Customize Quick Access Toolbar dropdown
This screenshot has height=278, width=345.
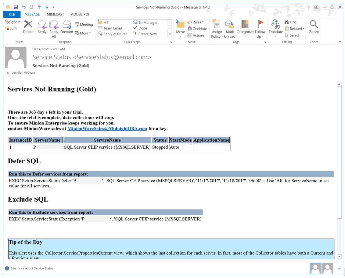point(53,7)
